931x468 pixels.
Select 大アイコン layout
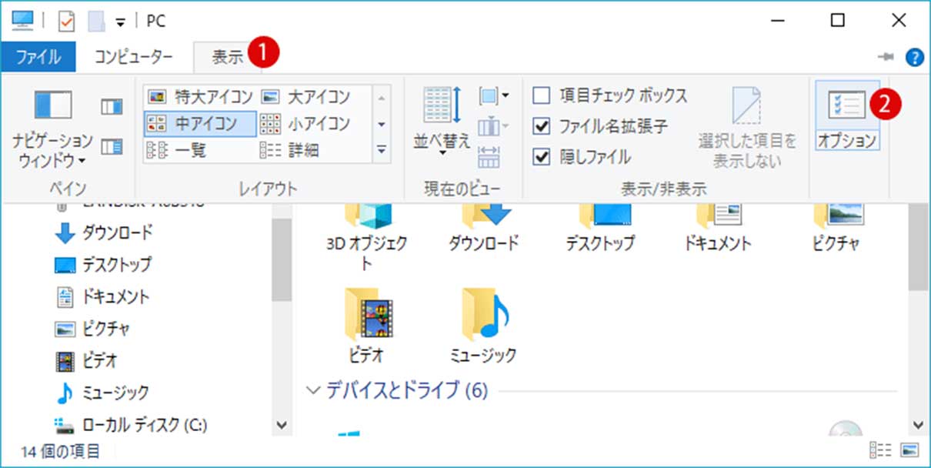306,97
